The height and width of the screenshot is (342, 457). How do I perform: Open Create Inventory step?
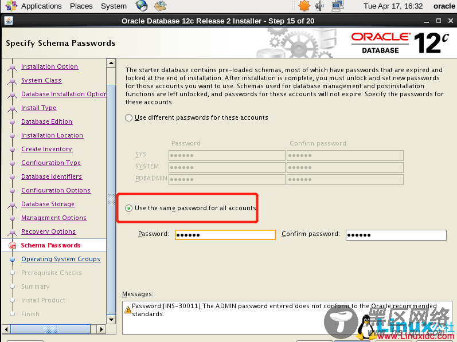coord(46,149)
